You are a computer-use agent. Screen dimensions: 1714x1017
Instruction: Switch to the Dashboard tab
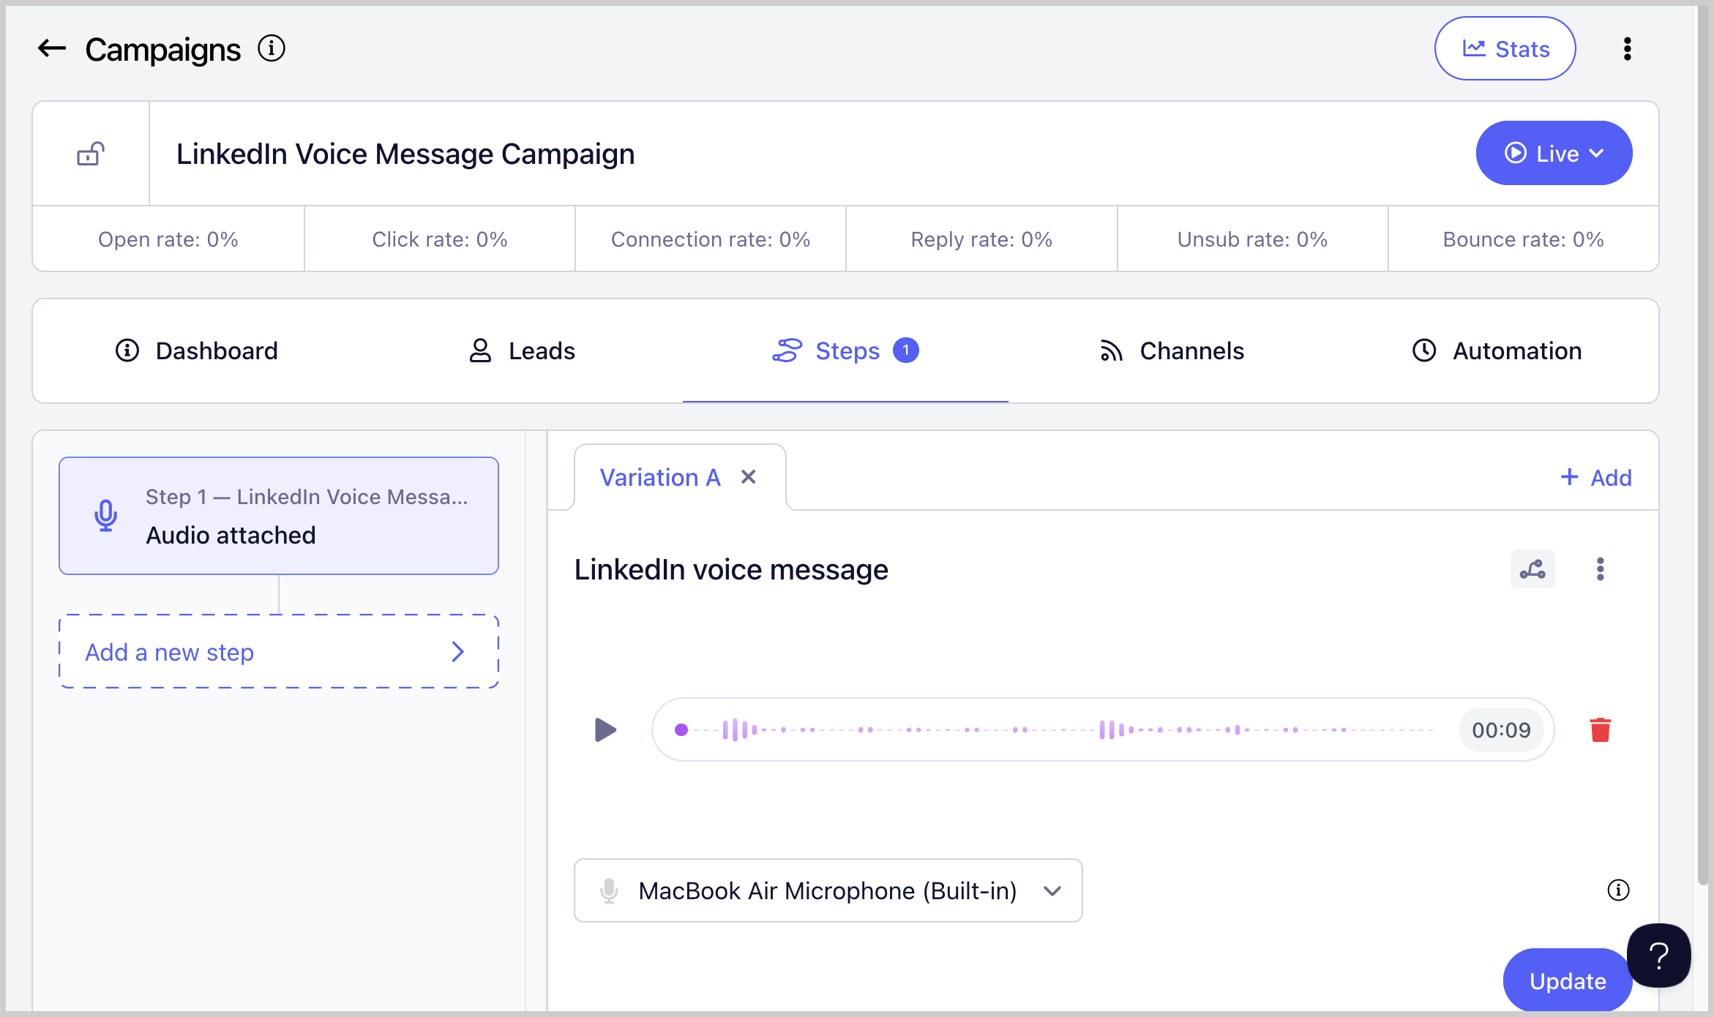pos(196,351)
